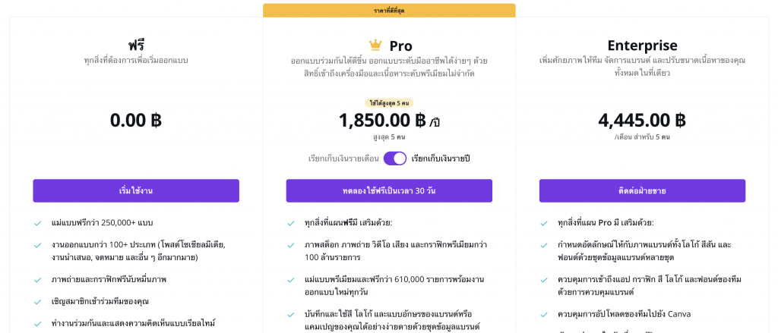Click checkmark beside invite team members feature
The height and width of the screenshot is (333, 778).
38,302
